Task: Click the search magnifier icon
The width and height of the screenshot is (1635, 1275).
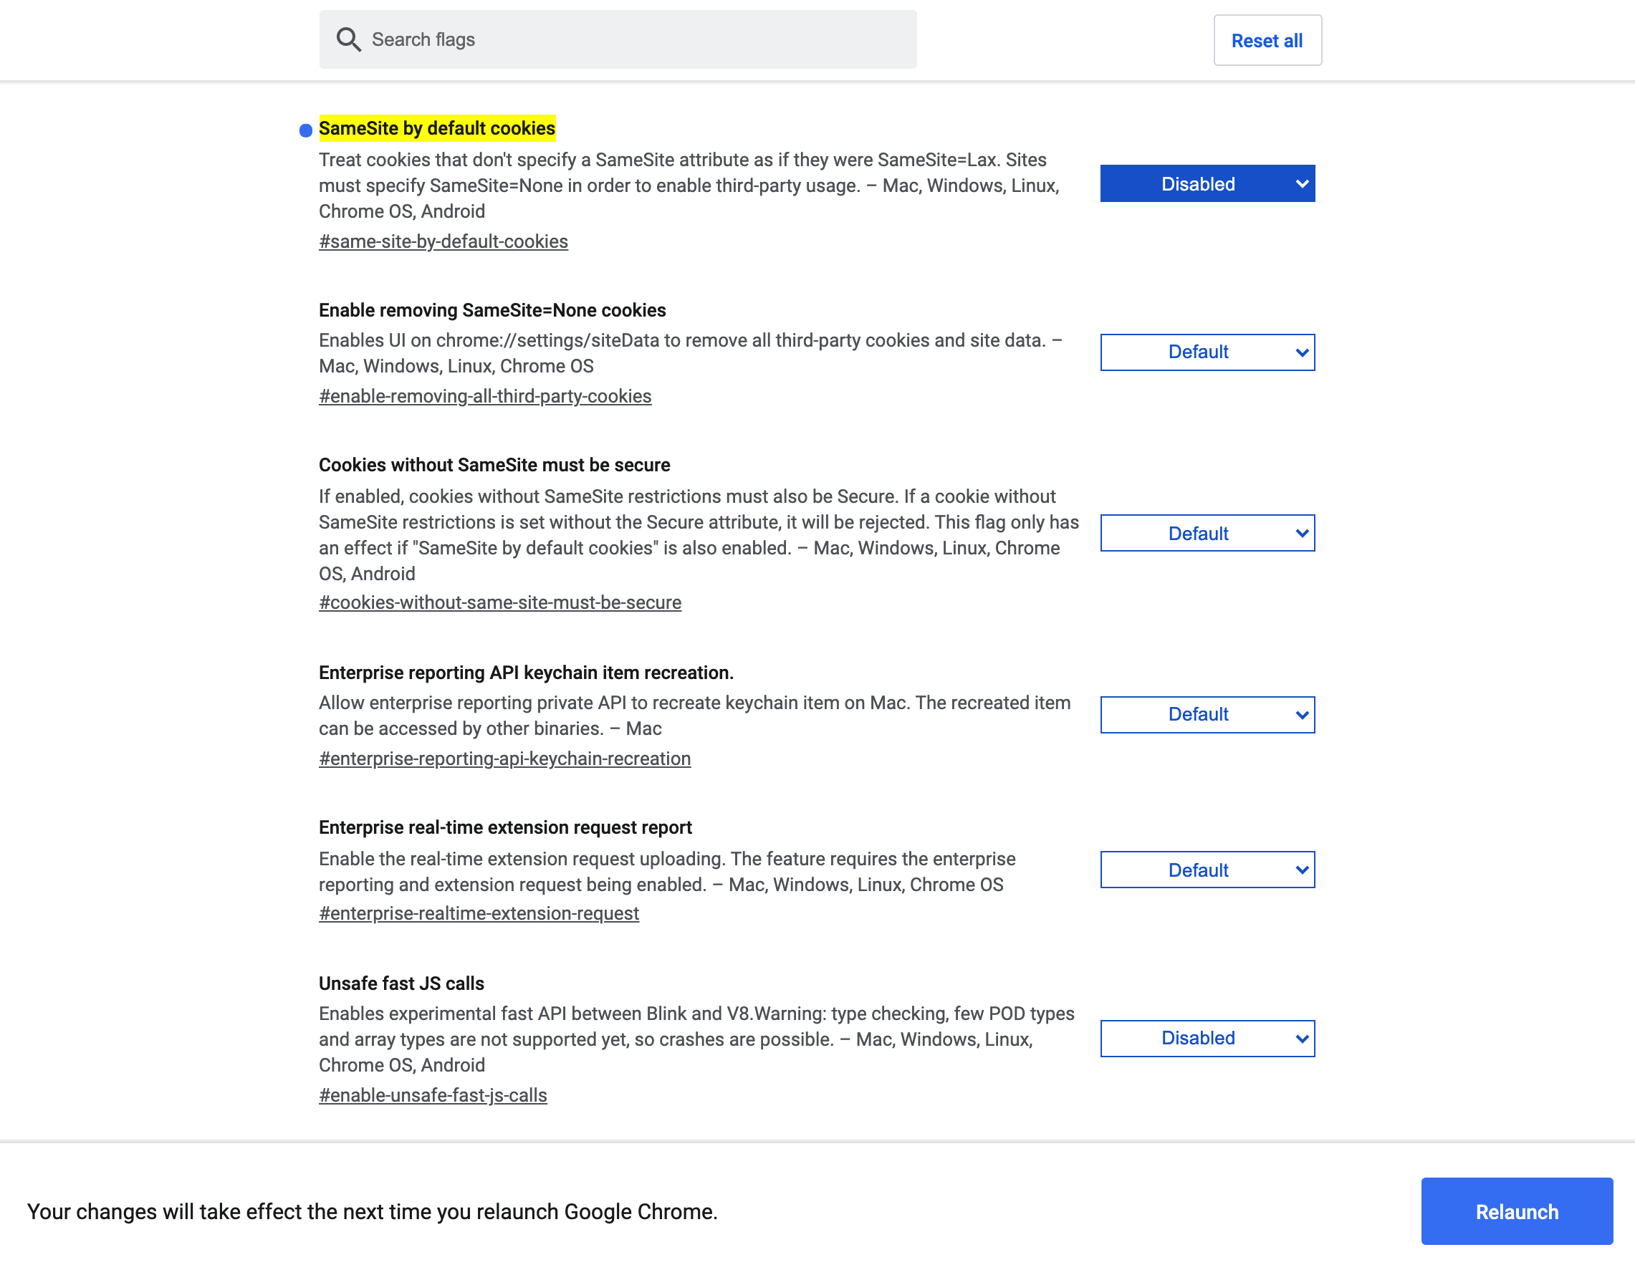Action: coord(348,39)
